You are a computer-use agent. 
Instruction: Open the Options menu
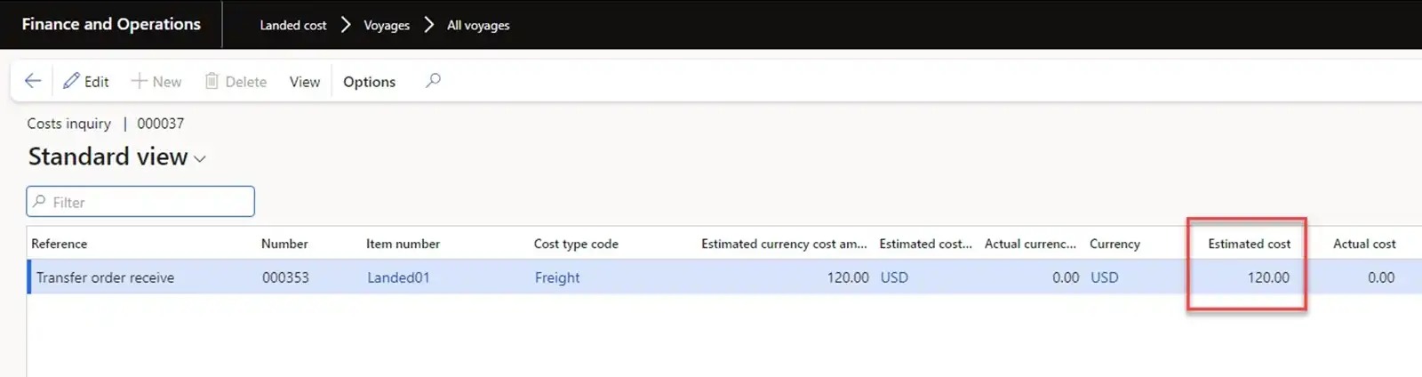[369, 82]
